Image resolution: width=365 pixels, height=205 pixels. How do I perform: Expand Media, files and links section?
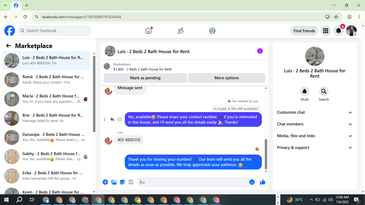click(315, 136)
